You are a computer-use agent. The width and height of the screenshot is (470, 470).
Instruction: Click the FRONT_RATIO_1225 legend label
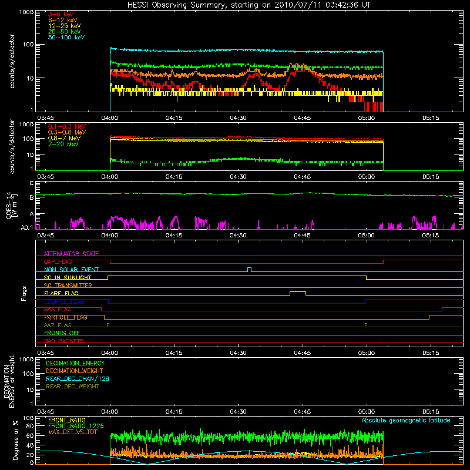click(x=76, y=426)
